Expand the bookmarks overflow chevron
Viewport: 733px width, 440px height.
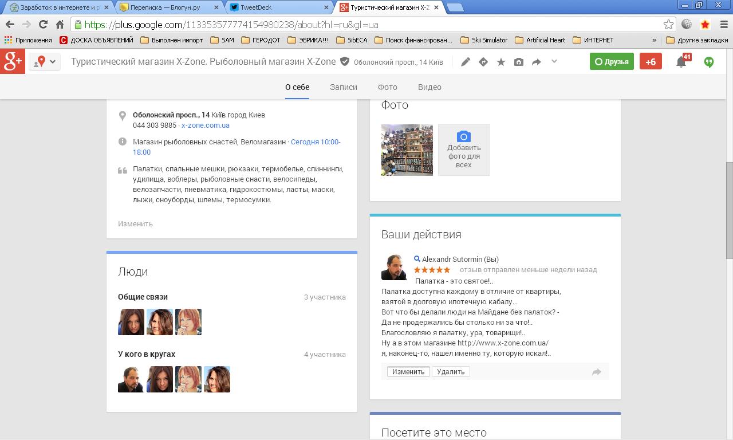tap(655, 40)
